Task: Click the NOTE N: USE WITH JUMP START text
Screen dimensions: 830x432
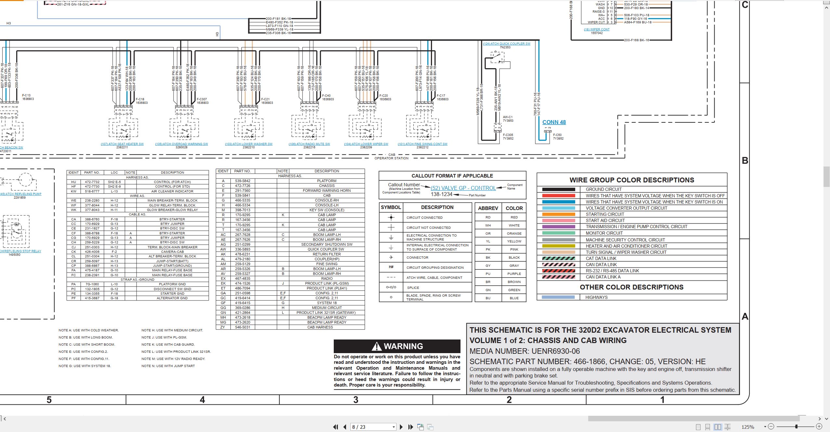Action: (x=168, y=366)
